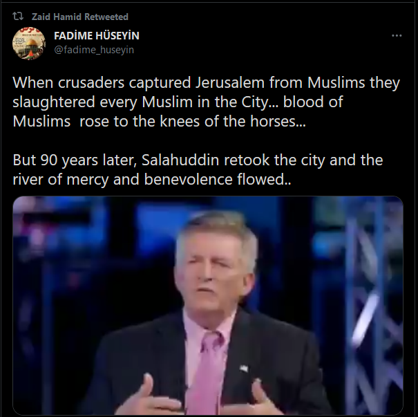This screenshot has width=418, height=417.
Task: Click the flag lapel pin on the suit
Action: pyautogui.click(x=244, y=369)
